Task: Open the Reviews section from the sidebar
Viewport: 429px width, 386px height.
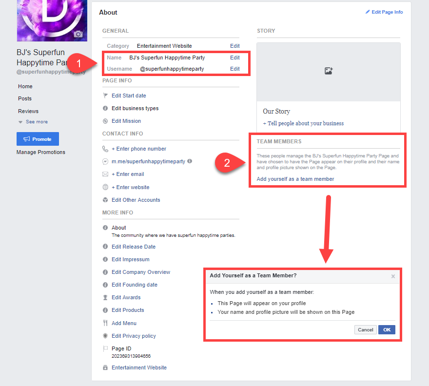Action: point(28,111)
